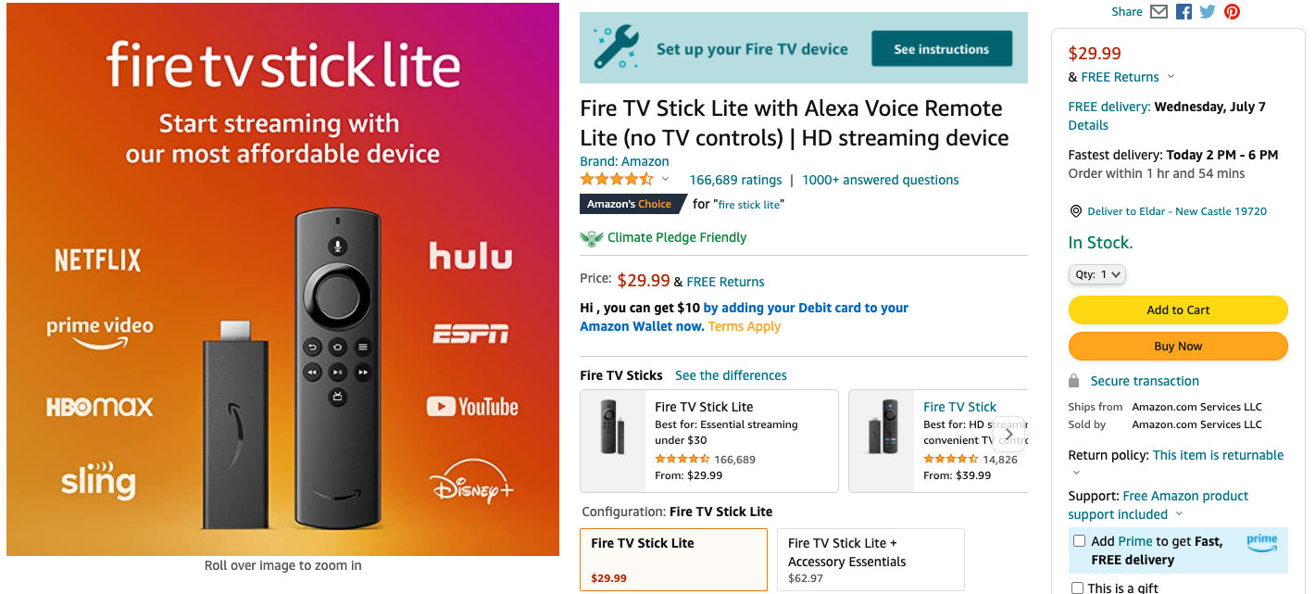Expand the FREE Returns chevron in buy box

point(1171,77)
